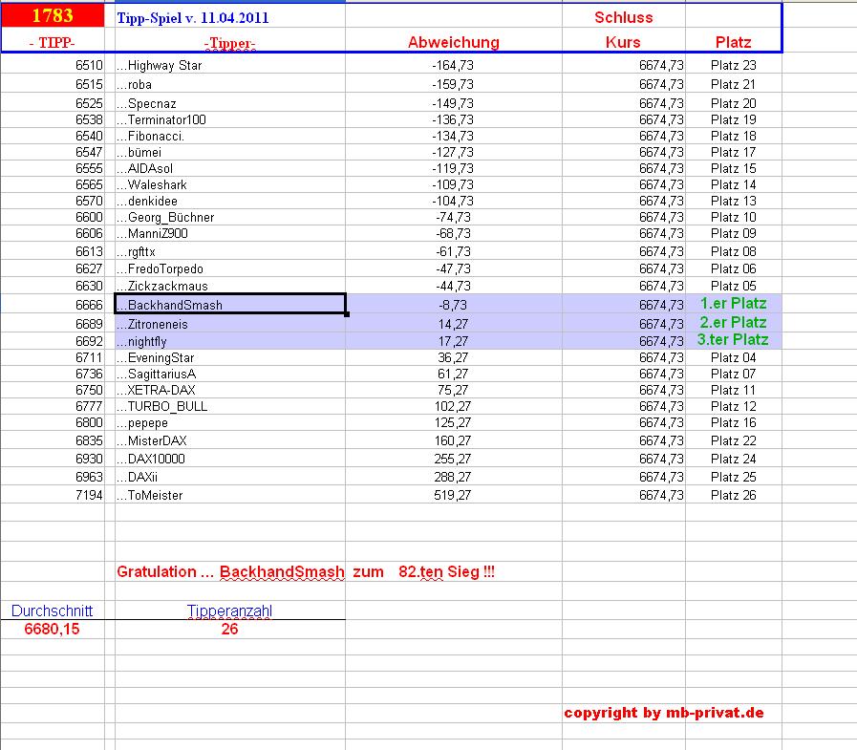
Task: Select the '...ManniZ900' cell
Action: (230, 234)
